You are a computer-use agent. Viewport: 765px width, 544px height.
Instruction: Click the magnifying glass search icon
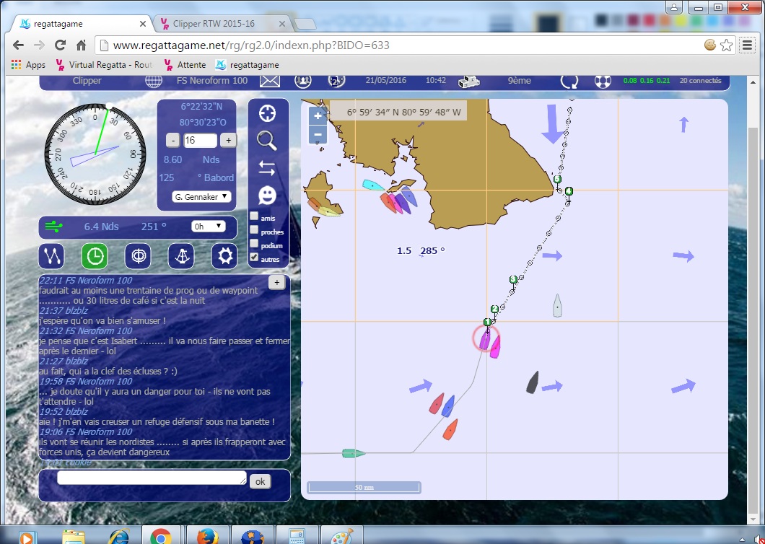(267, 141)
